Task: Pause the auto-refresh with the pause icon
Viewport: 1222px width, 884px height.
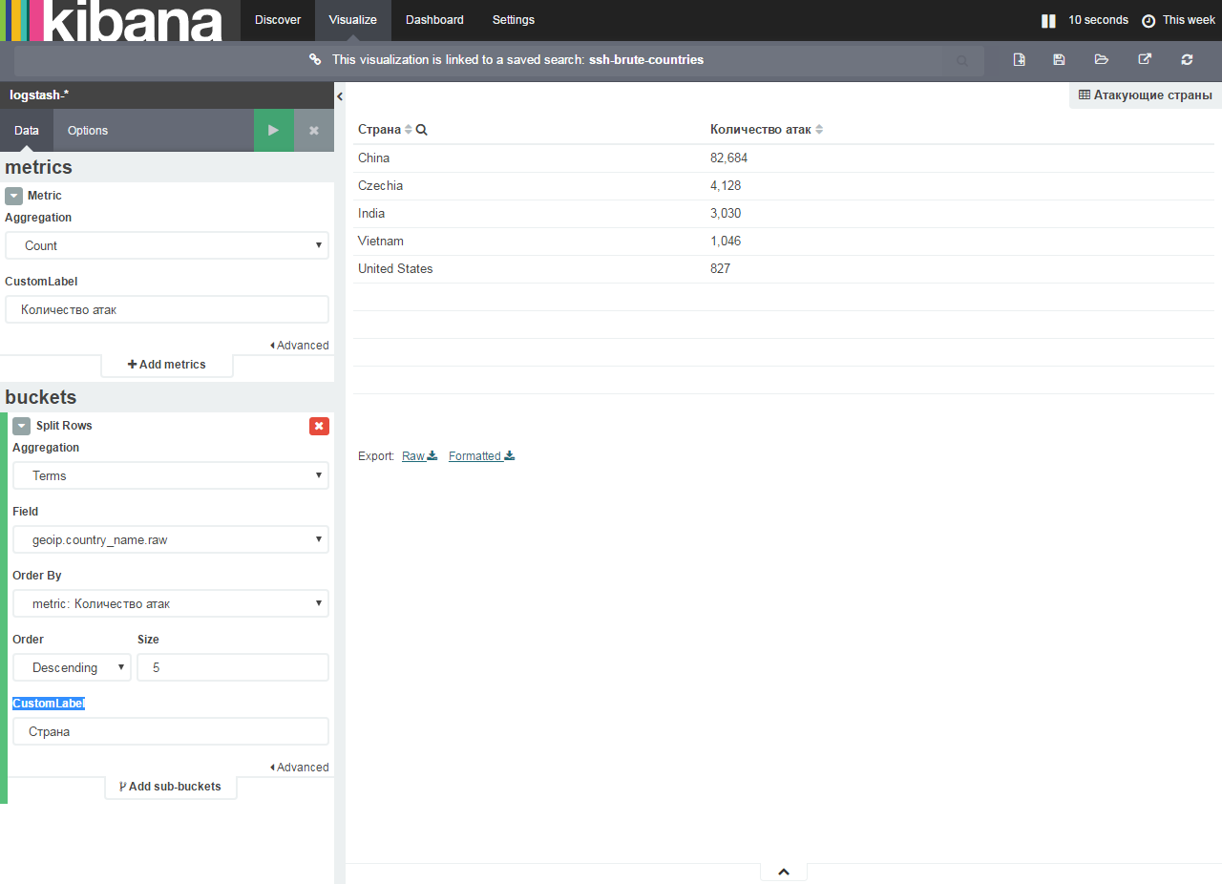Action: click(1048, 20)
